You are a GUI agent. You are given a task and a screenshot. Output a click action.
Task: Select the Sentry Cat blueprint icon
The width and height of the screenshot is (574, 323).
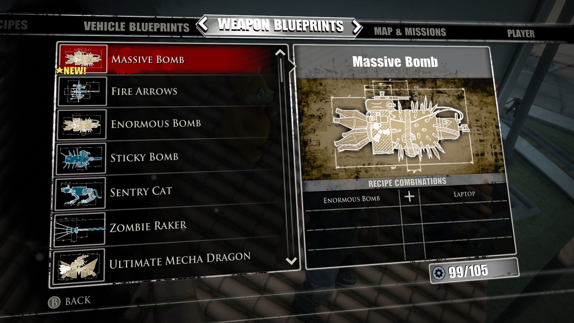point(82,192)
